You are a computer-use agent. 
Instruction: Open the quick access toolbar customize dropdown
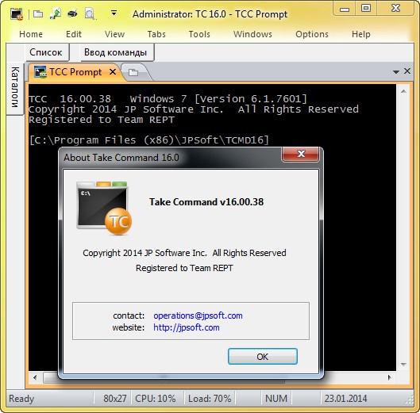click(114, 13)
